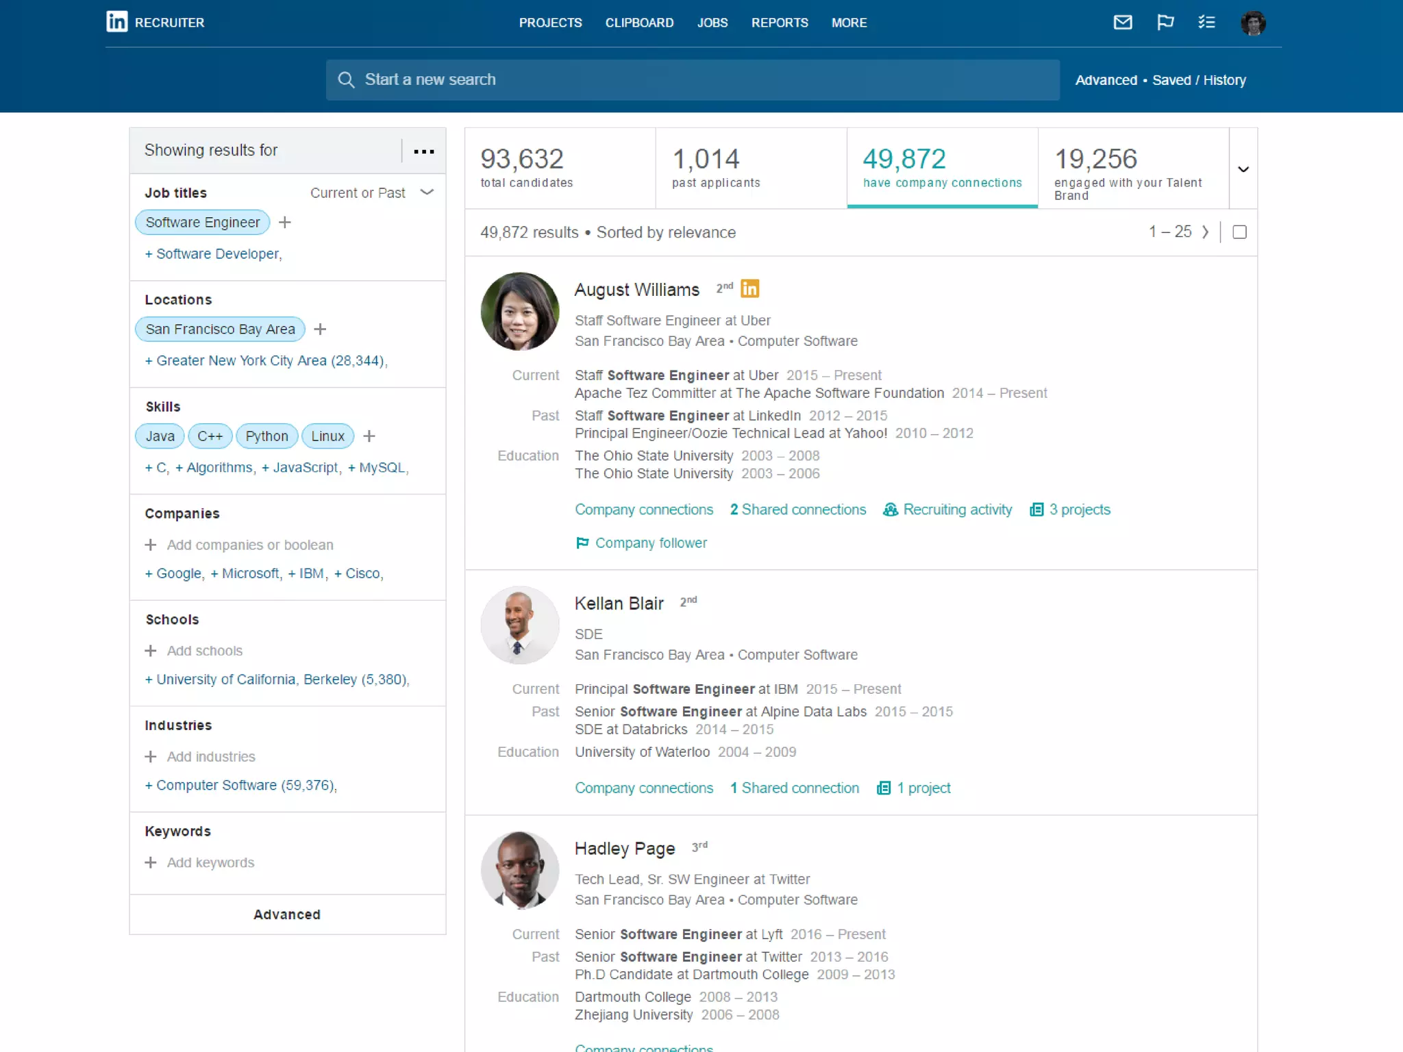Open the PROJECTS menu
1403x1052 pixels.
550,23
